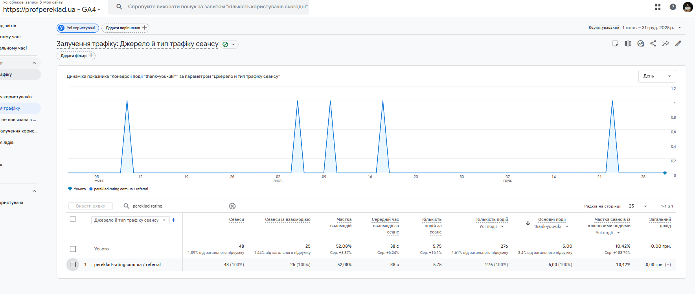
Task: Click the pencil edit report icon
Action: pyautogui.click(x=678, y=44)
